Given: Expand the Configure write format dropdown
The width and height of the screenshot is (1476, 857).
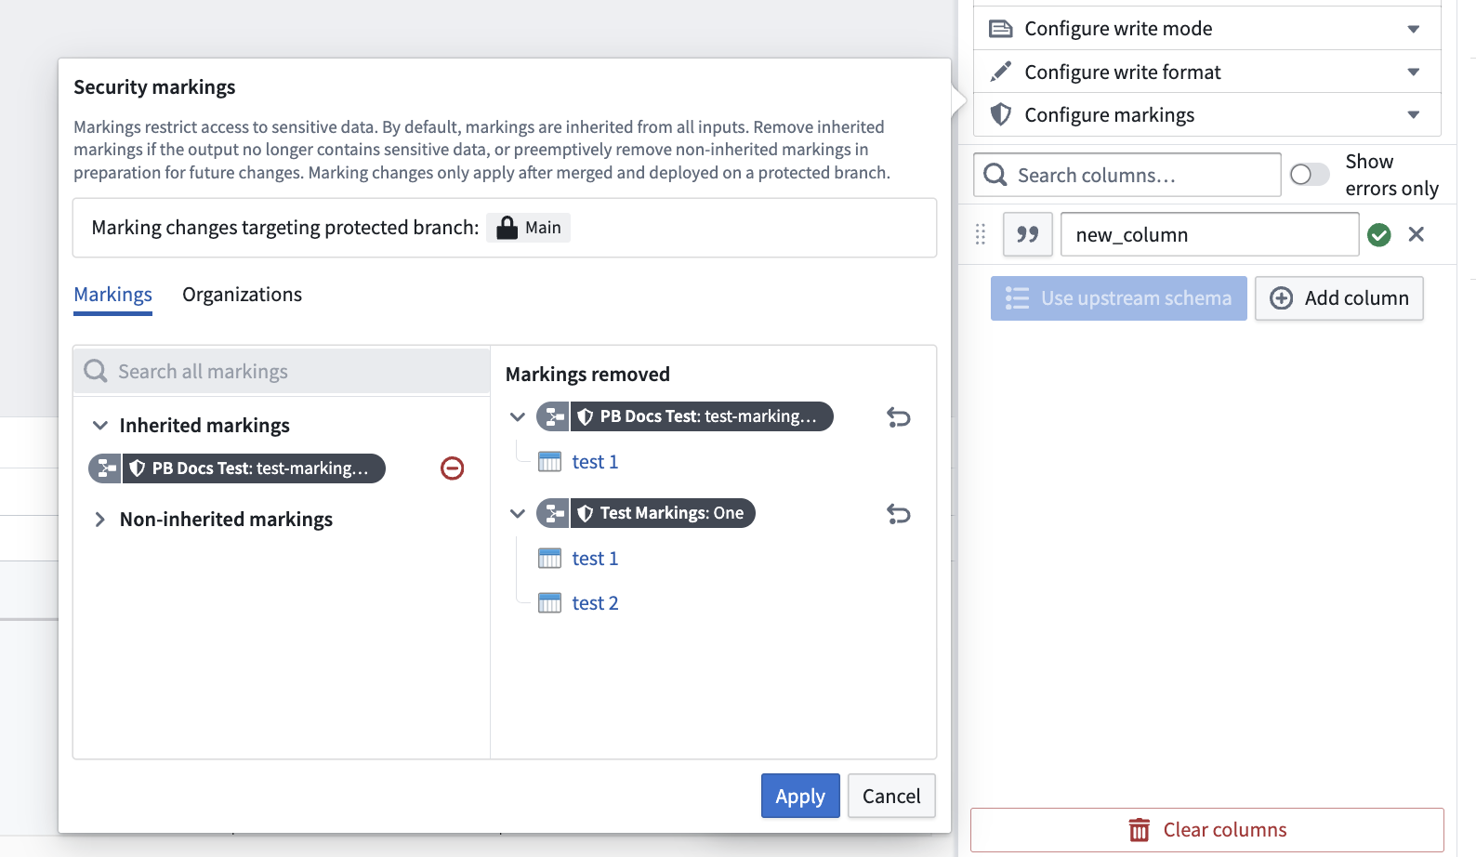Looking at the screenshot, I should tap(1413, 72).
